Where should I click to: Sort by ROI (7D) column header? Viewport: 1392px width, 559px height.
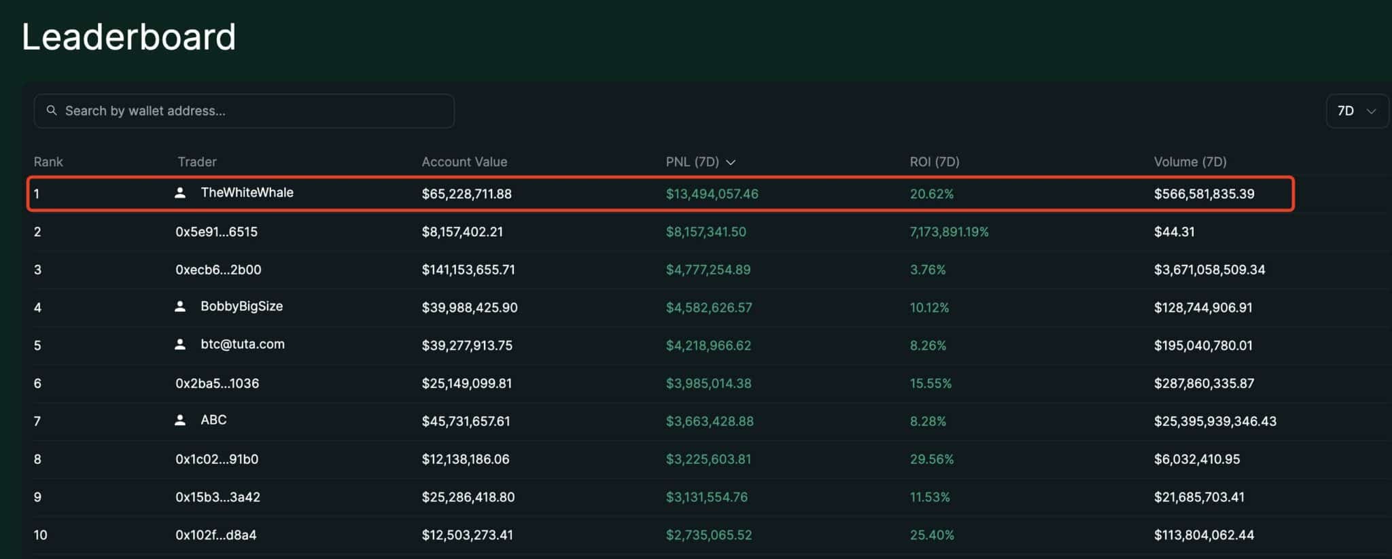tap(934, 162)
